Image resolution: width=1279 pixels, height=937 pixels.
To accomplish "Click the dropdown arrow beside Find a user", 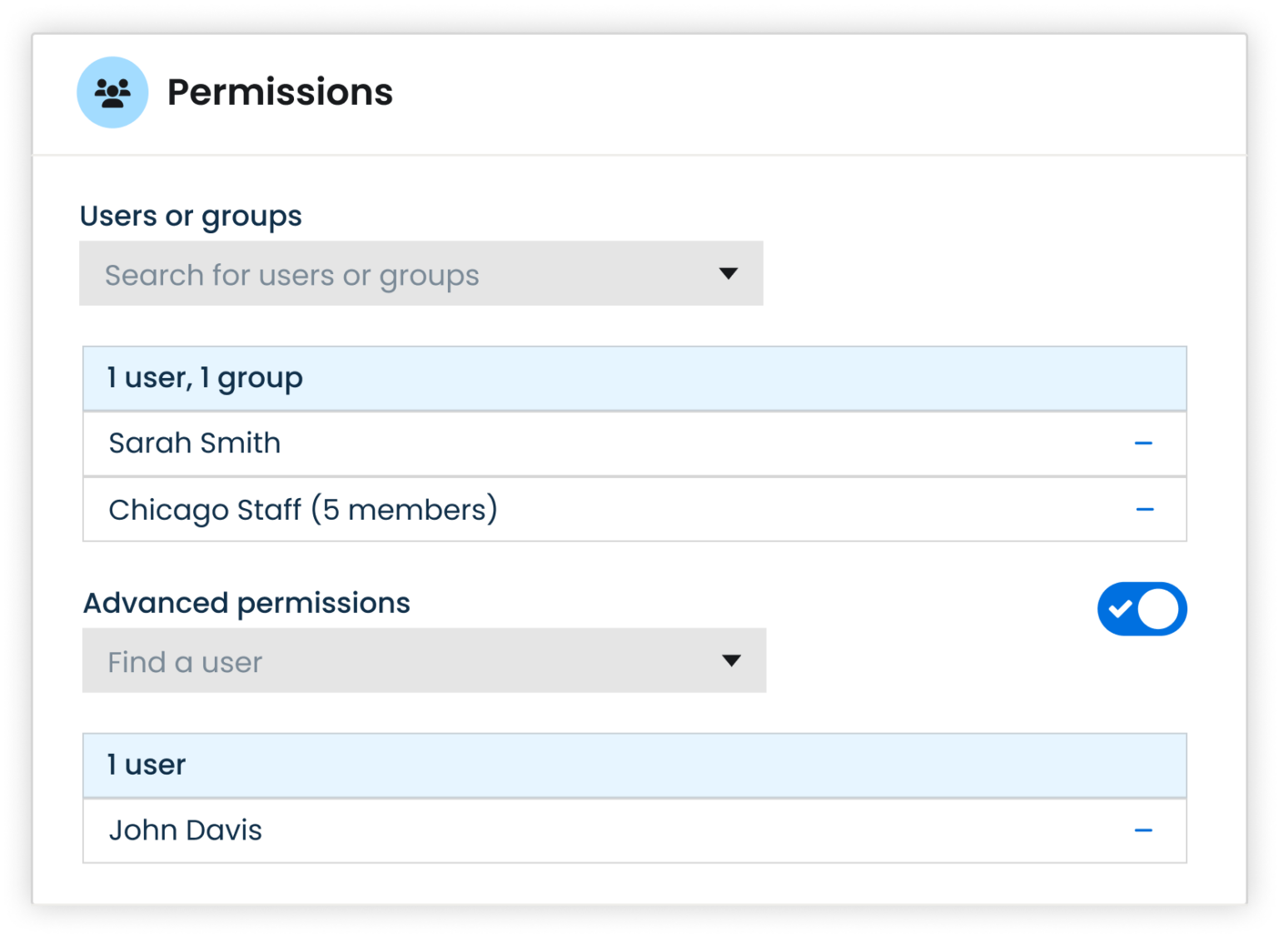I will click(x=730, y=660).
